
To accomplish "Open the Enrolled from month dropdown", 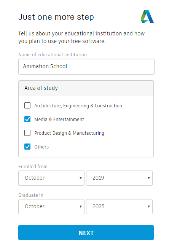I will (51, 178).
